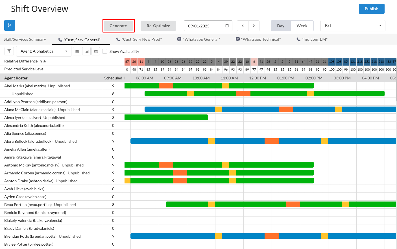Open the agent filter funnel icon
The height and width of the screenshot is (249, 397).
9,51
